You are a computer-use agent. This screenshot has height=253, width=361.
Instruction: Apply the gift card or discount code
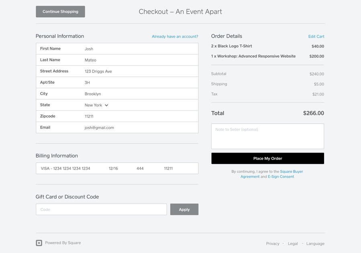(184, 209)
